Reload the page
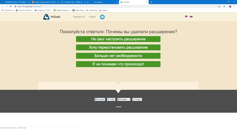Screen dimensions: 237x129 (10, 6)
